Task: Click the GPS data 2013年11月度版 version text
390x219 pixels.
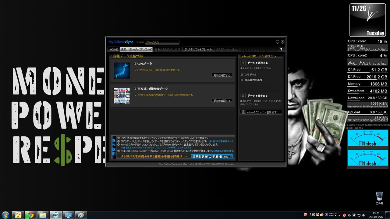Action: click(x=159, y=70)
